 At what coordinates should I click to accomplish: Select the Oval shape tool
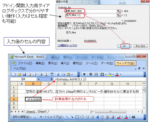pyautogui.click(x=82, y=117)
